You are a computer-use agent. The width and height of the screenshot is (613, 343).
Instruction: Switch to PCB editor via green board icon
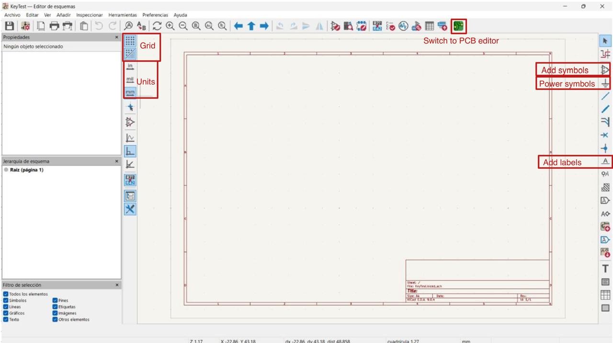(459, 26)
